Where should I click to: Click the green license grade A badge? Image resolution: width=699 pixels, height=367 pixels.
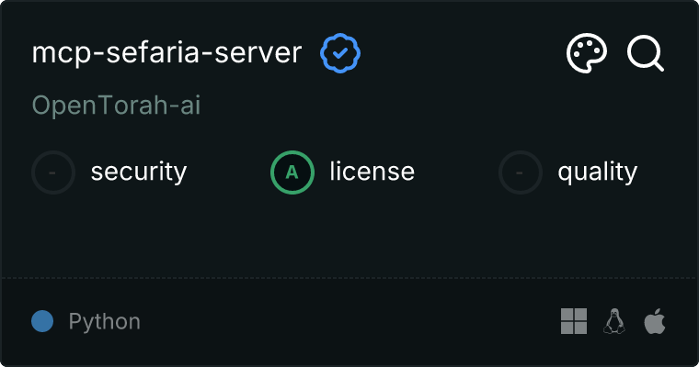(x=292, y=172)
